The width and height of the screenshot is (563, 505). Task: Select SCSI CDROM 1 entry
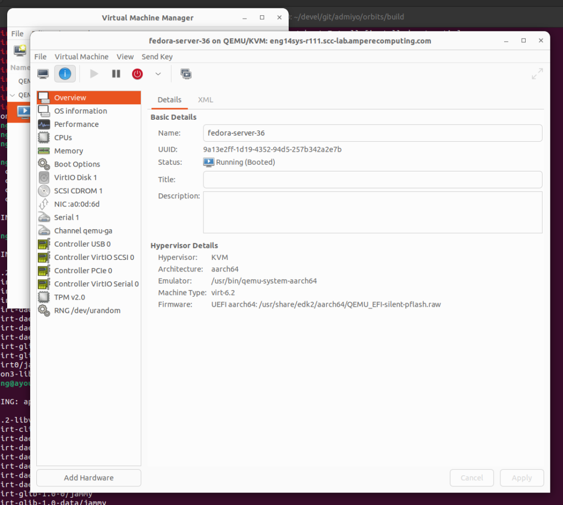(89, 191)
